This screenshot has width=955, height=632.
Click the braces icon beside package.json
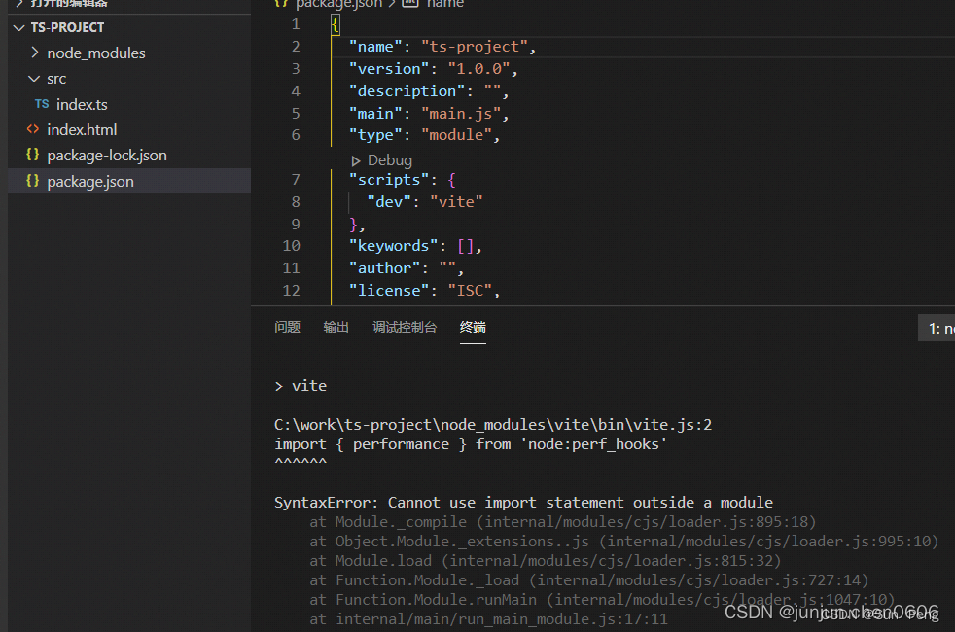point(33,181)
